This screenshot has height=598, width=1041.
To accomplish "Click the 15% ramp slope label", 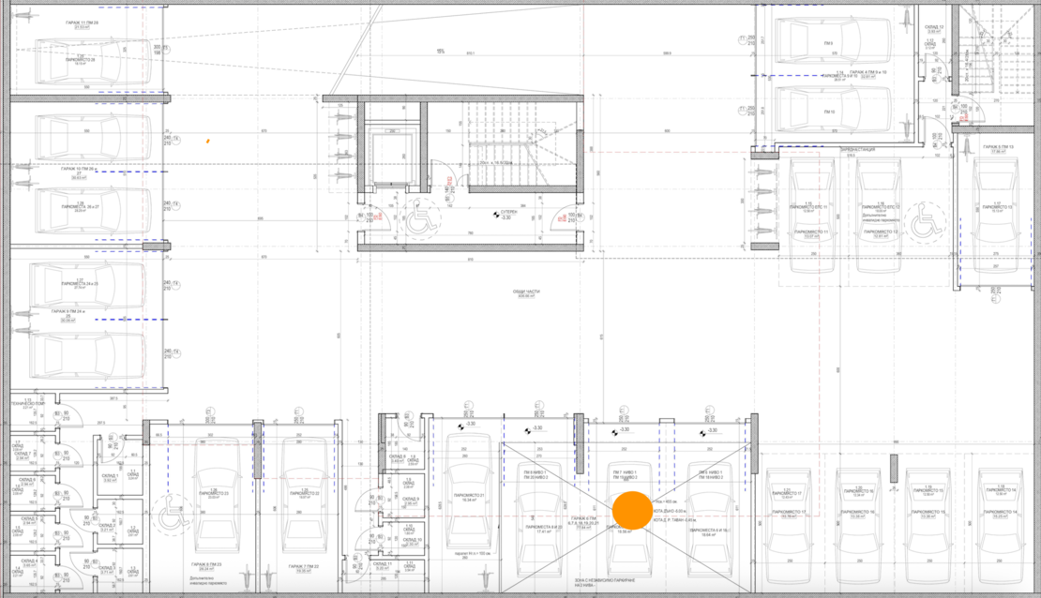I will (440, 51).
